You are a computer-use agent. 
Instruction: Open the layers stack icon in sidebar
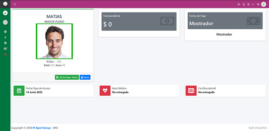pyautogui.click(x=5, y=43)
